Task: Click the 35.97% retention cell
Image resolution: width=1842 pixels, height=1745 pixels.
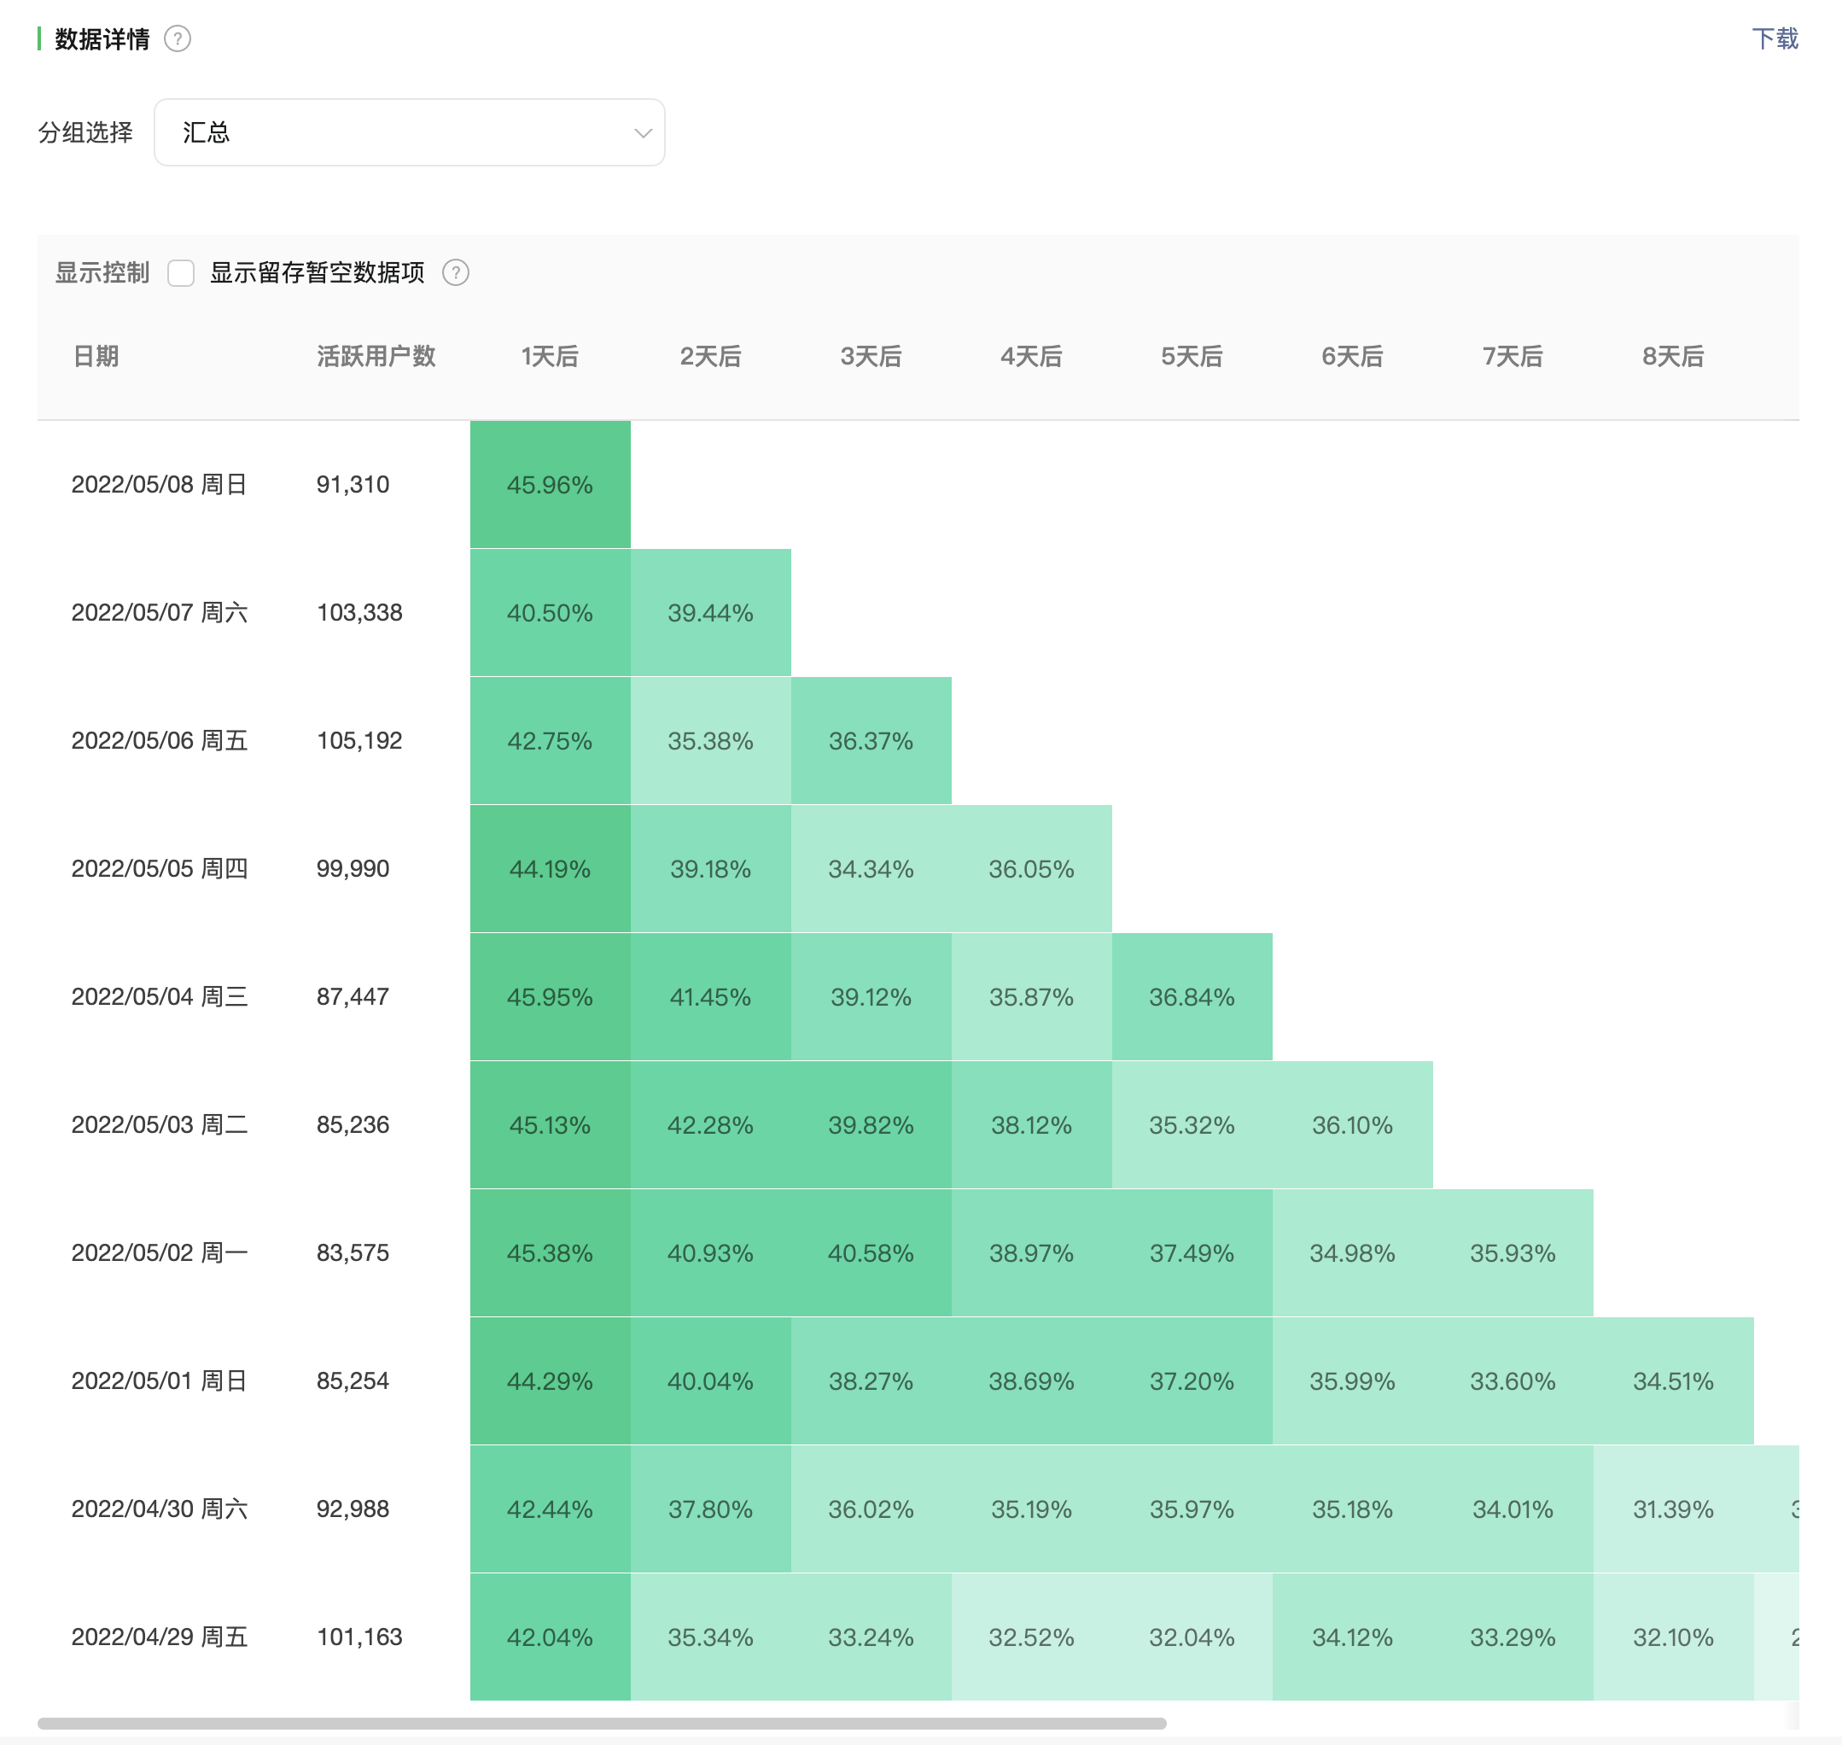Action: tap(1192, 1509)
